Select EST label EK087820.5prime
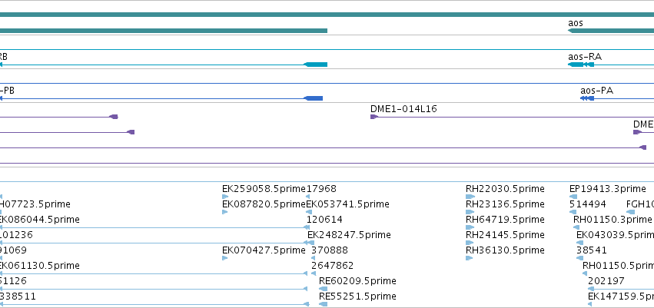654x308 pixels. tap(264, 204)
